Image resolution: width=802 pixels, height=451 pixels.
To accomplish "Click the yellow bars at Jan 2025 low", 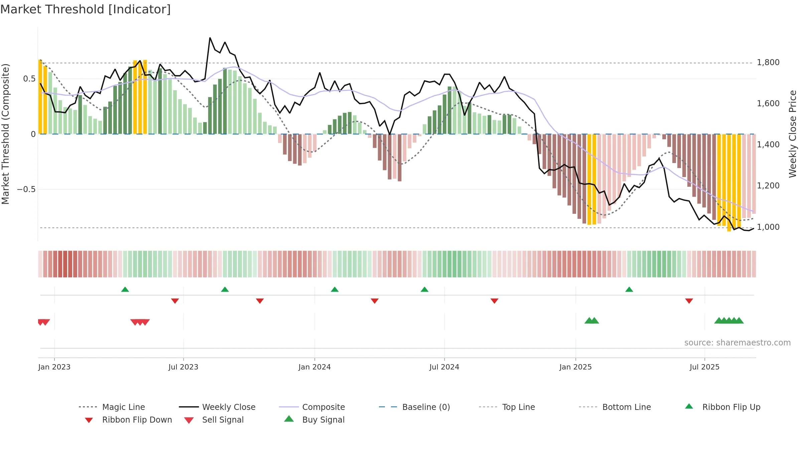I will [x=592, y=179].
